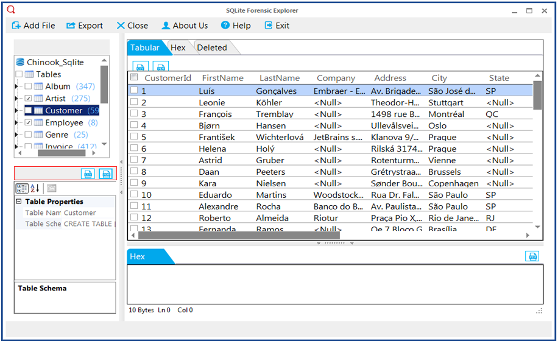Click the 'Wichterlová' last name cell

click(280, 137)
